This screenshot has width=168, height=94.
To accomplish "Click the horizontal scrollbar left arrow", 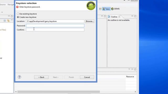I will (x=16, y=92).
